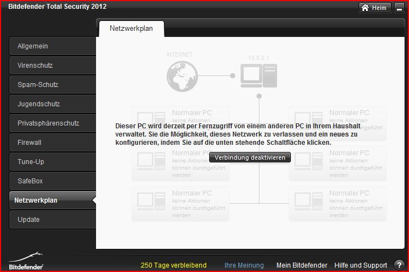The image size is (409, 272).
Task: Open the Tune-Up section
Action: click(x=53, y=162)
